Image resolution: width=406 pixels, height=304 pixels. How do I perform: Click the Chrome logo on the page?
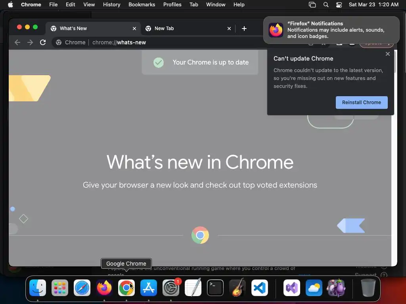[200, 235]
